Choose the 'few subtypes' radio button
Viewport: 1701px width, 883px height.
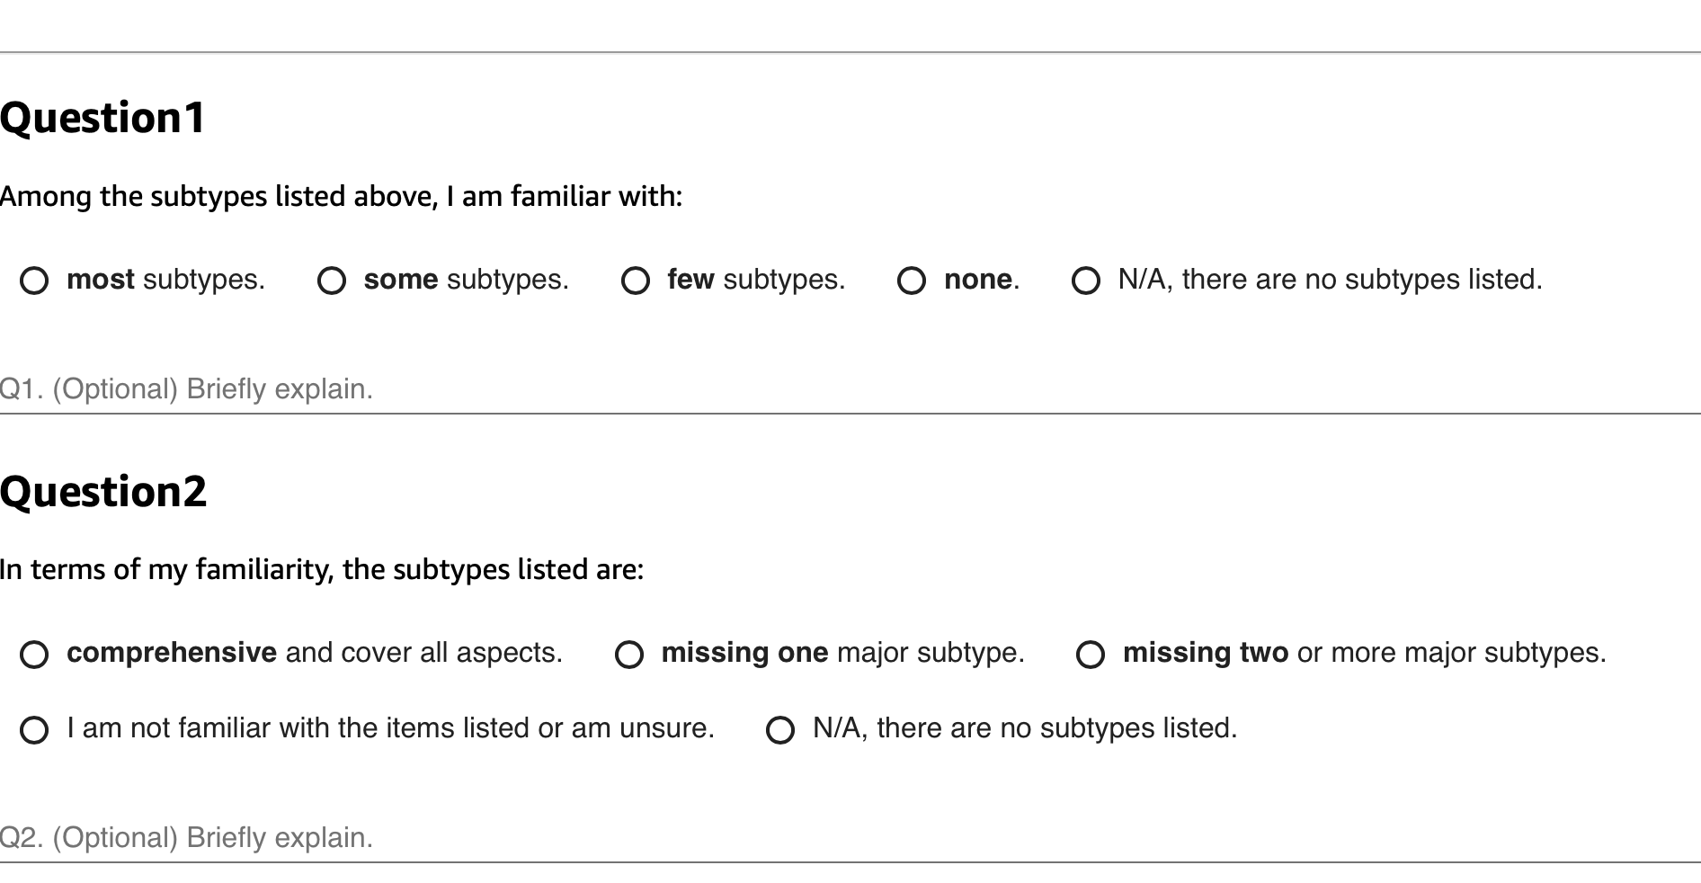[x=636, y=281]
